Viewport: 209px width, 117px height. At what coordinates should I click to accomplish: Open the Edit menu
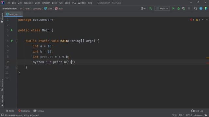click(x=14, y=3)
